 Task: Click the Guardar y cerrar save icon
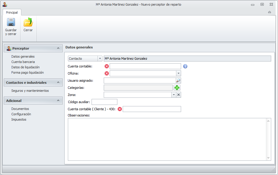11,23
